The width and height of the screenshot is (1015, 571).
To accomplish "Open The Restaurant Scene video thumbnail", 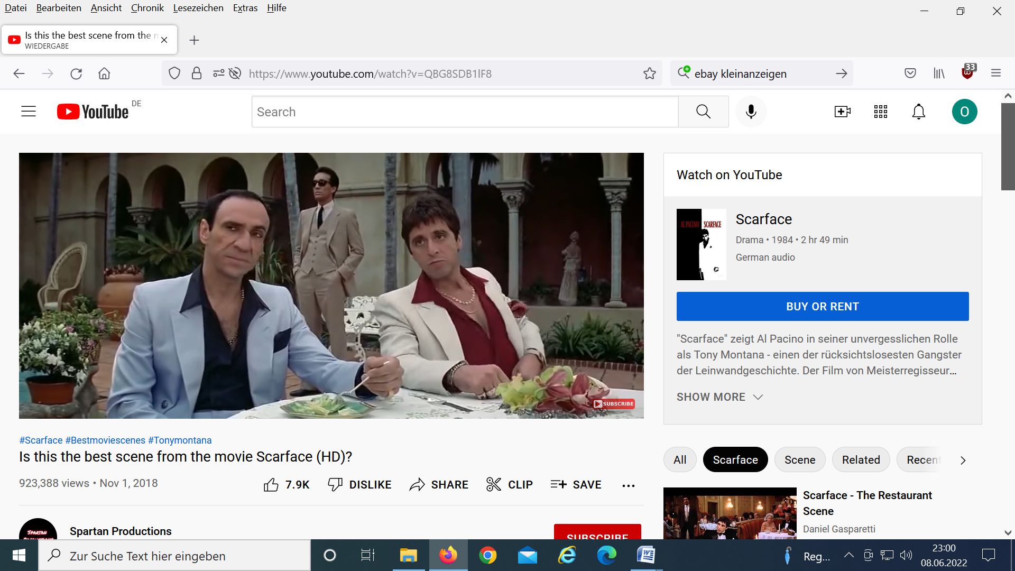I will tap(730, 513).
